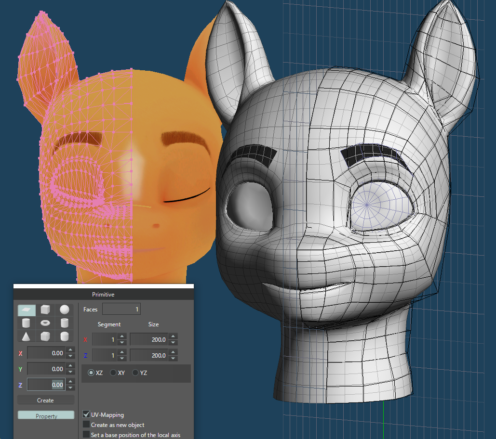Select the XY plane radio button

[x=113, y=373]
